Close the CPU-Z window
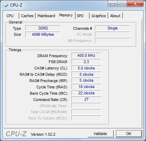 point(135,4)
